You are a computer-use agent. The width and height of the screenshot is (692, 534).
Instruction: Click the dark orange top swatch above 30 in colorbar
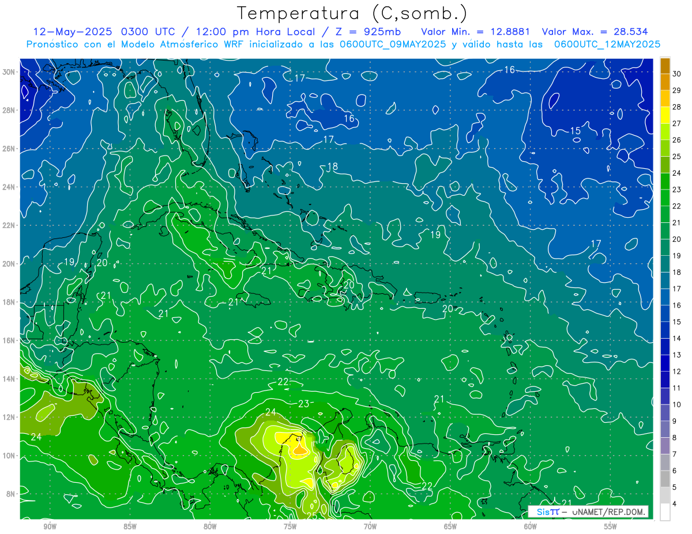665,66
